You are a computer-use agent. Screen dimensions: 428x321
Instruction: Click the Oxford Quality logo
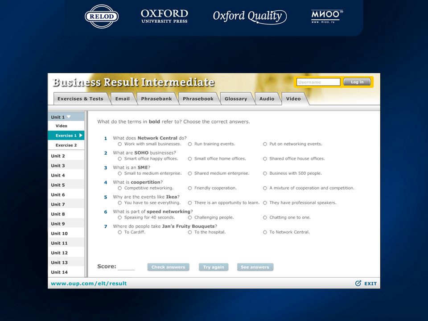[x=250, y=16]
